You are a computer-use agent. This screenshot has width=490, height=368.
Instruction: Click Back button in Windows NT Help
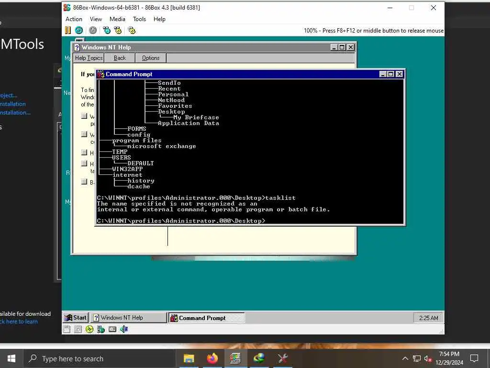(x=120, y=58)
